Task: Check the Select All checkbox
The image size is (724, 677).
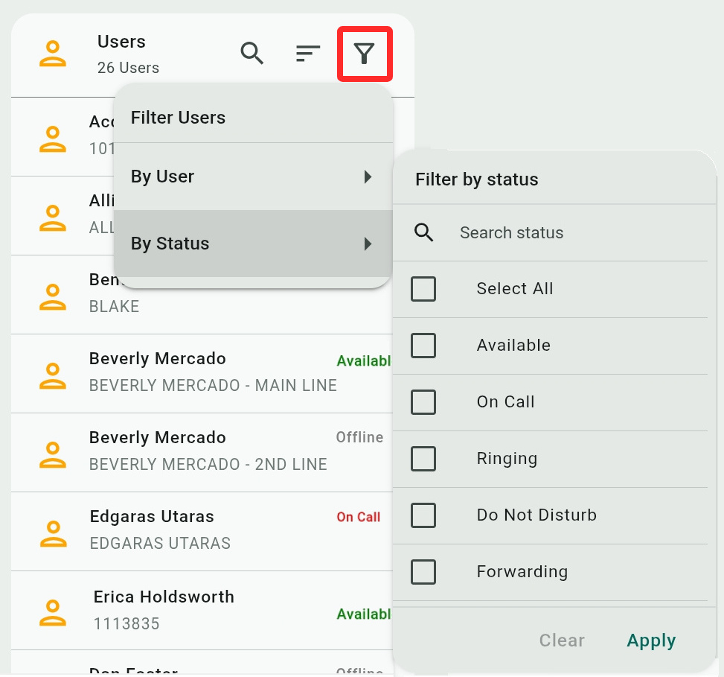Action: (423, 289)
